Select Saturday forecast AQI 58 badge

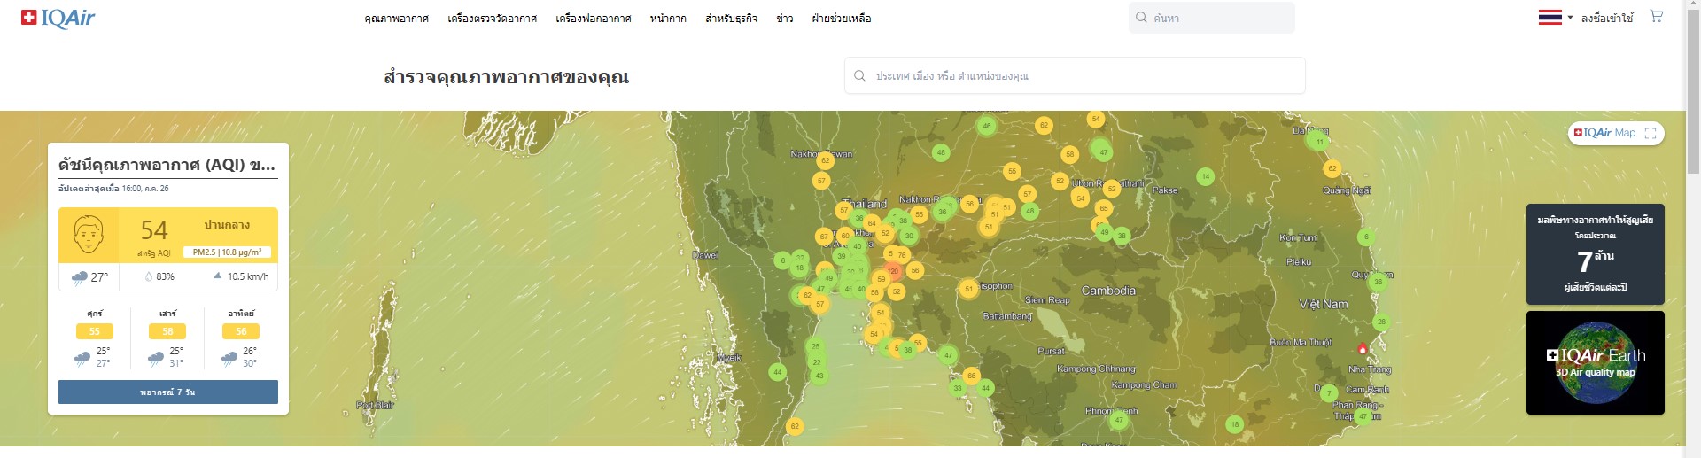[167, 331]
